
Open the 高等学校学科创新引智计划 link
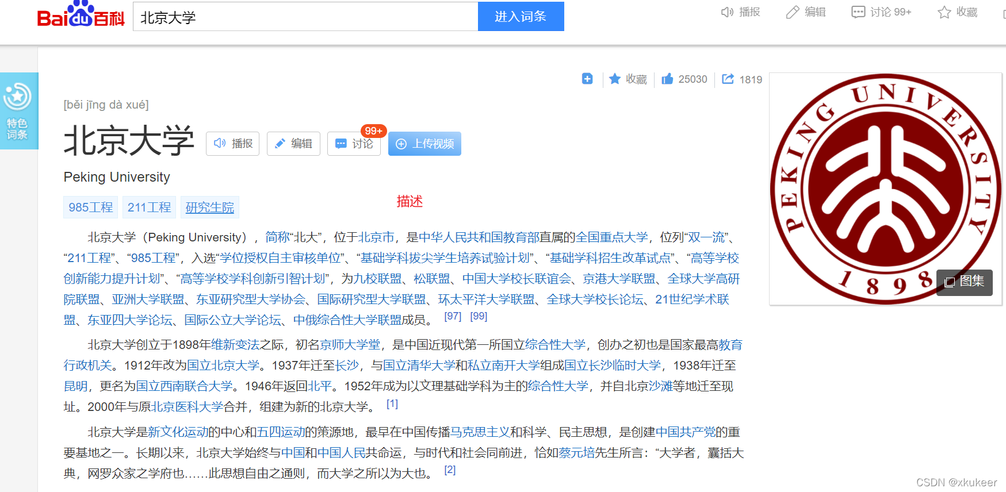click(253, 279)
